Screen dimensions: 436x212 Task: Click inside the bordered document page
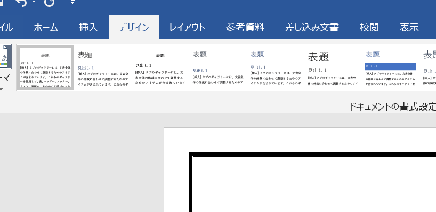(x=314, y=184)
